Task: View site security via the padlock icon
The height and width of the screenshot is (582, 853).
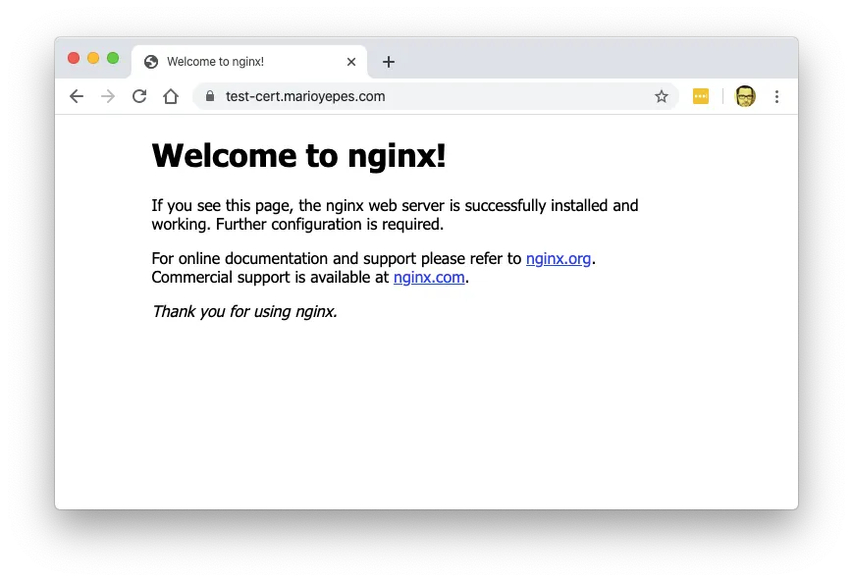Action: [210, 96]
